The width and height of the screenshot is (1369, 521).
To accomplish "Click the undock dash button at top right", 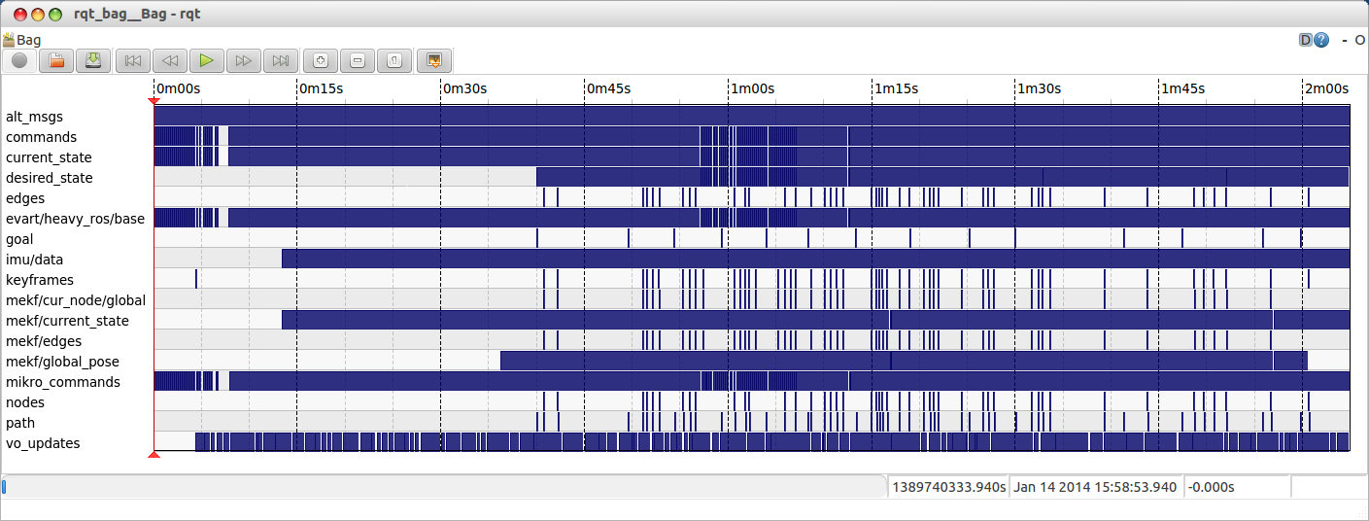I will point(1346,40).
